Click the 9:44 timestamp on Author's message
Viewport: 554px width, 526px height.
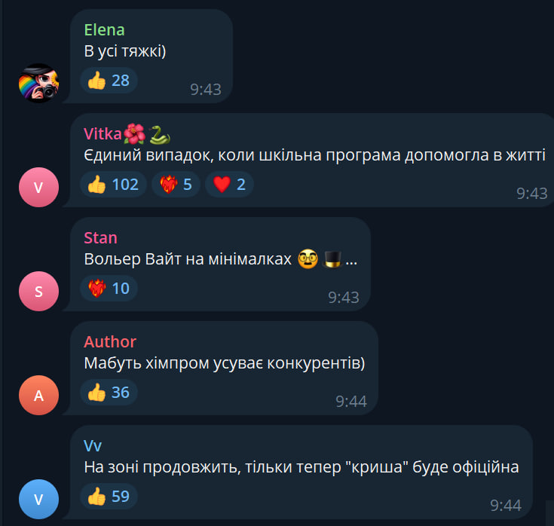click(x=350, y=402)
